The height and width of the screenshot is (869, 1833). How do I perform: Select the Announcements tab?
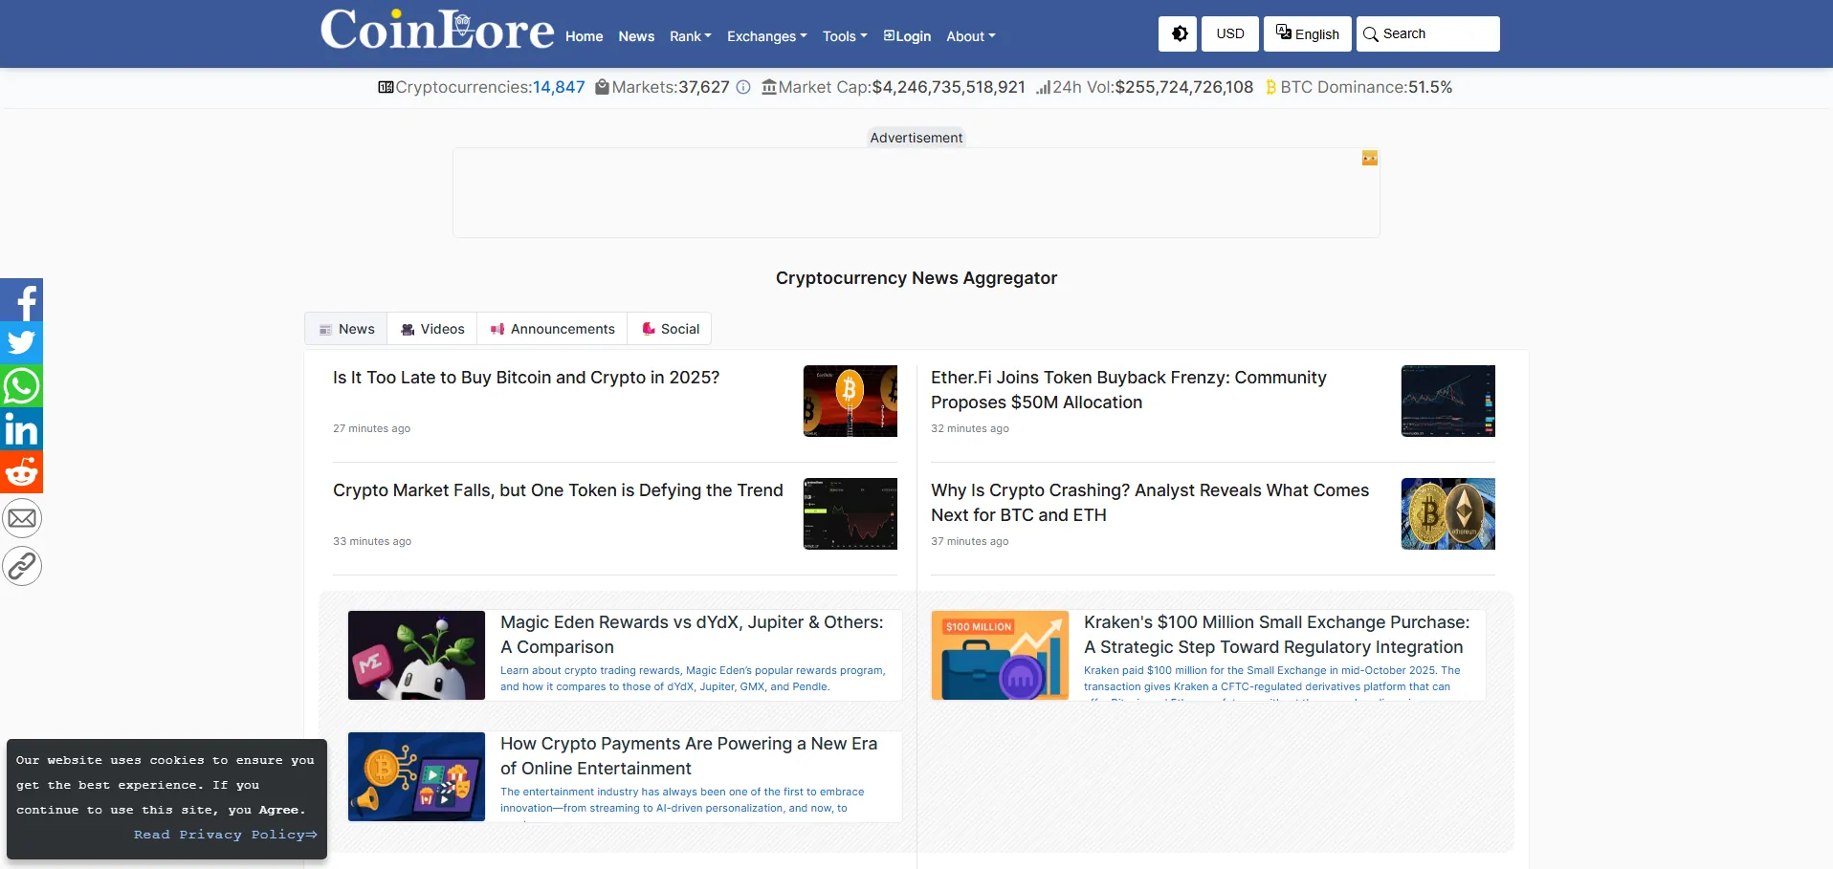[x=552, y=329]
